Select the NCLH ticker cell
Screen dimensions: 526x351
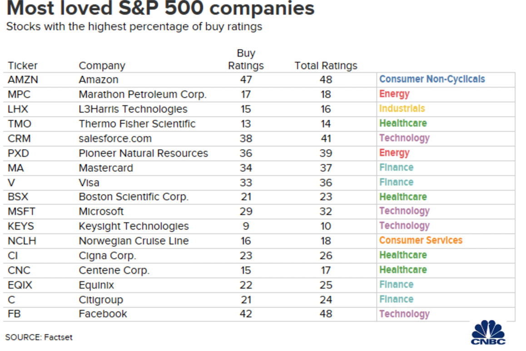click(22, 241)
